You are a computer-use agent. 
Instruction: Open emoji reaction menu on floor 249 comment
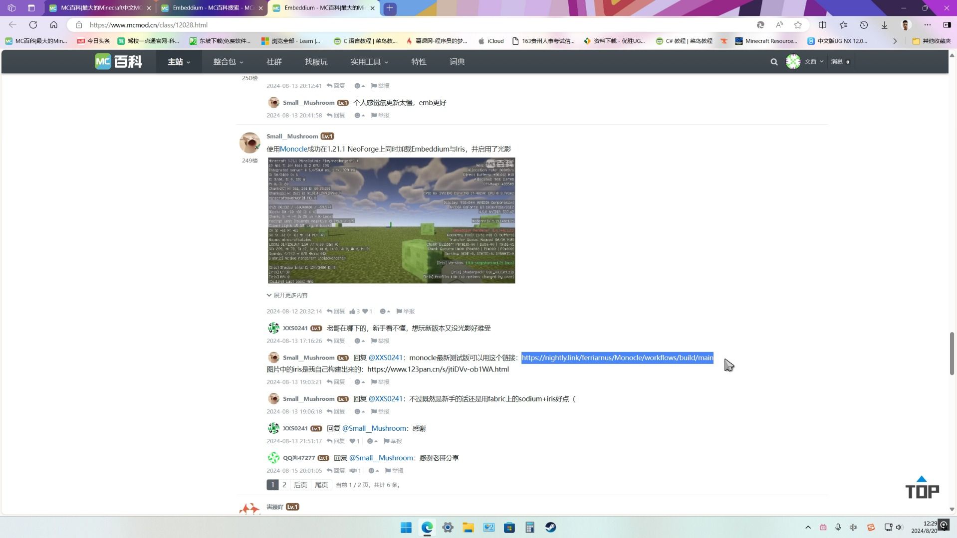[385, 311]
